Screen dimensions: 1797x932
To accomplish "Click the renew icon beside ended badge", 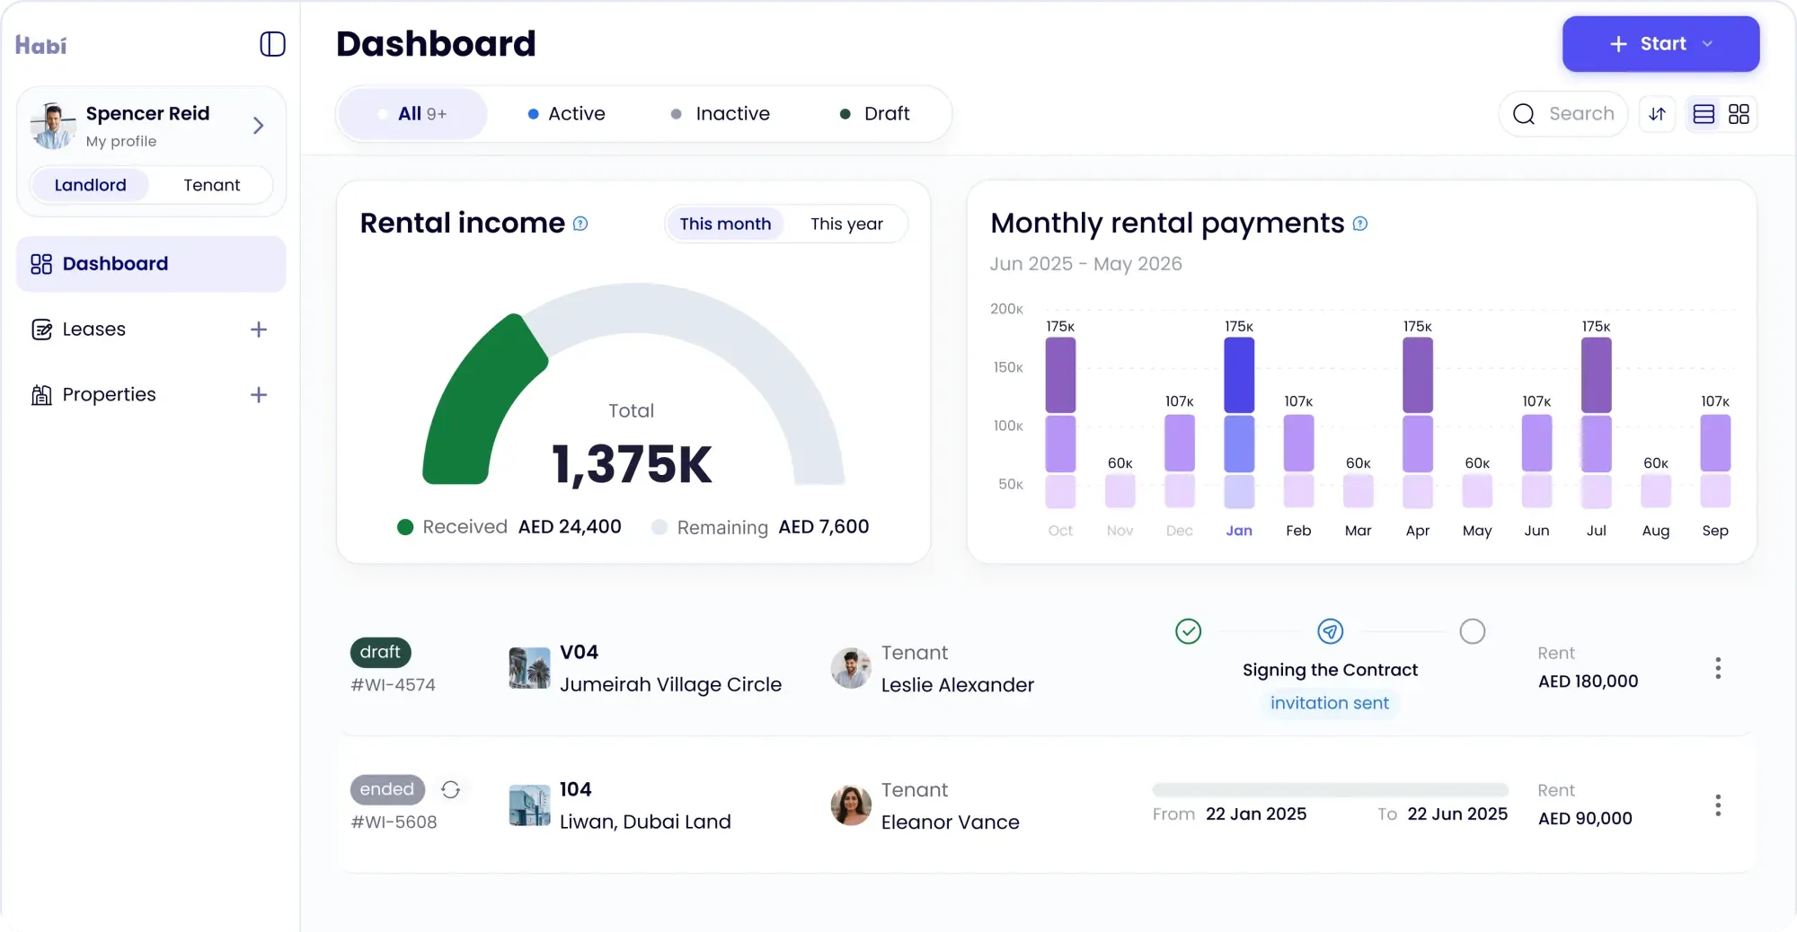I will pos(450,789).
